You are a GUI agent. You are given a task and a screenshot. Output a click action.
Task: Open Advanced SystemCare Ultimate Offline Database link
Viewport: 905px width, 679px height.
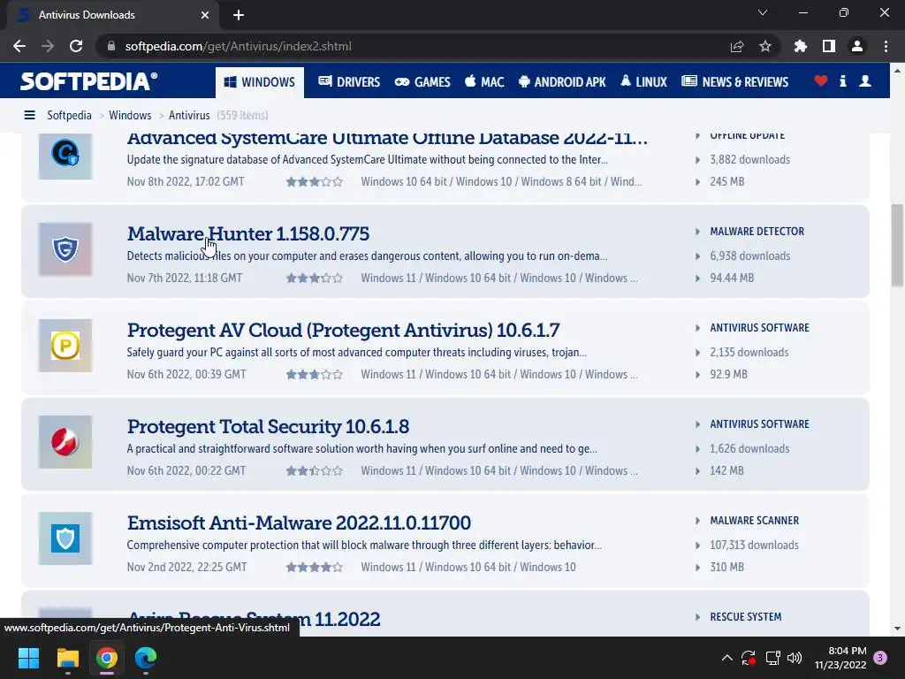coord(387,139)
